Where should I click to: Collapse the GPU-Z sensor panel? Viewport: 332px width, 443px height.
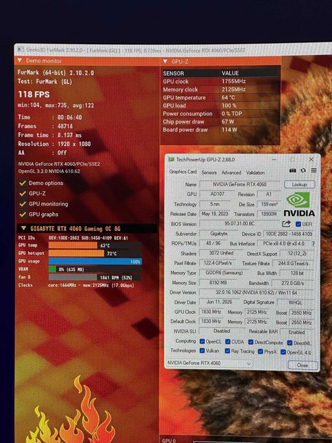[x=166, y=61]
